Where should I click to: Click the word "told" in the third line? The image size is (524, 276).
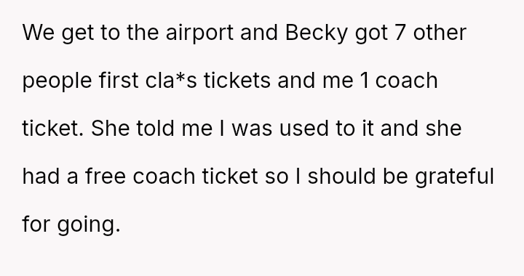pos(156,129)
